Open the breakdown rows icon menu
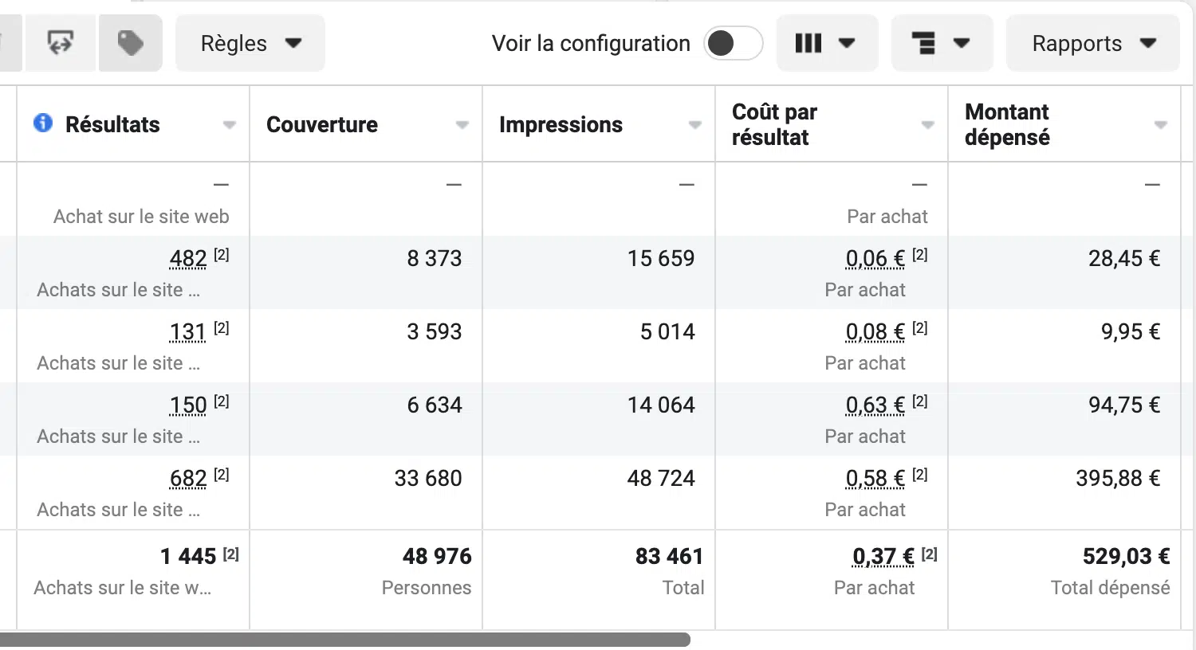The height and width of the screenshot is (650, 1196). click(x=941, y=43)
